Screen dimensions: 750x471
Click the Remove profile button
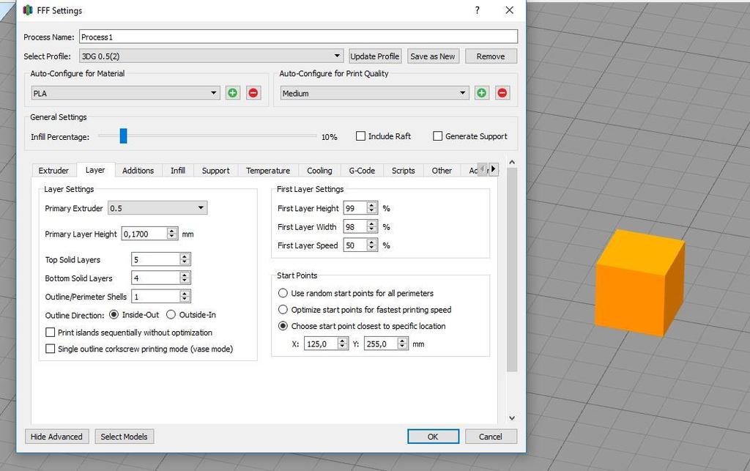pyautogui.click(x=491, y=56)
